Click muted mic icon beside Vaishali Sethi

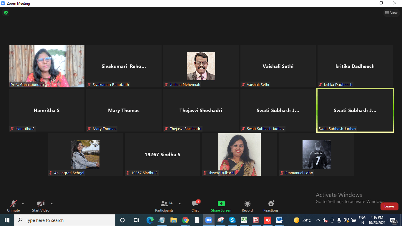coord(244,84)
